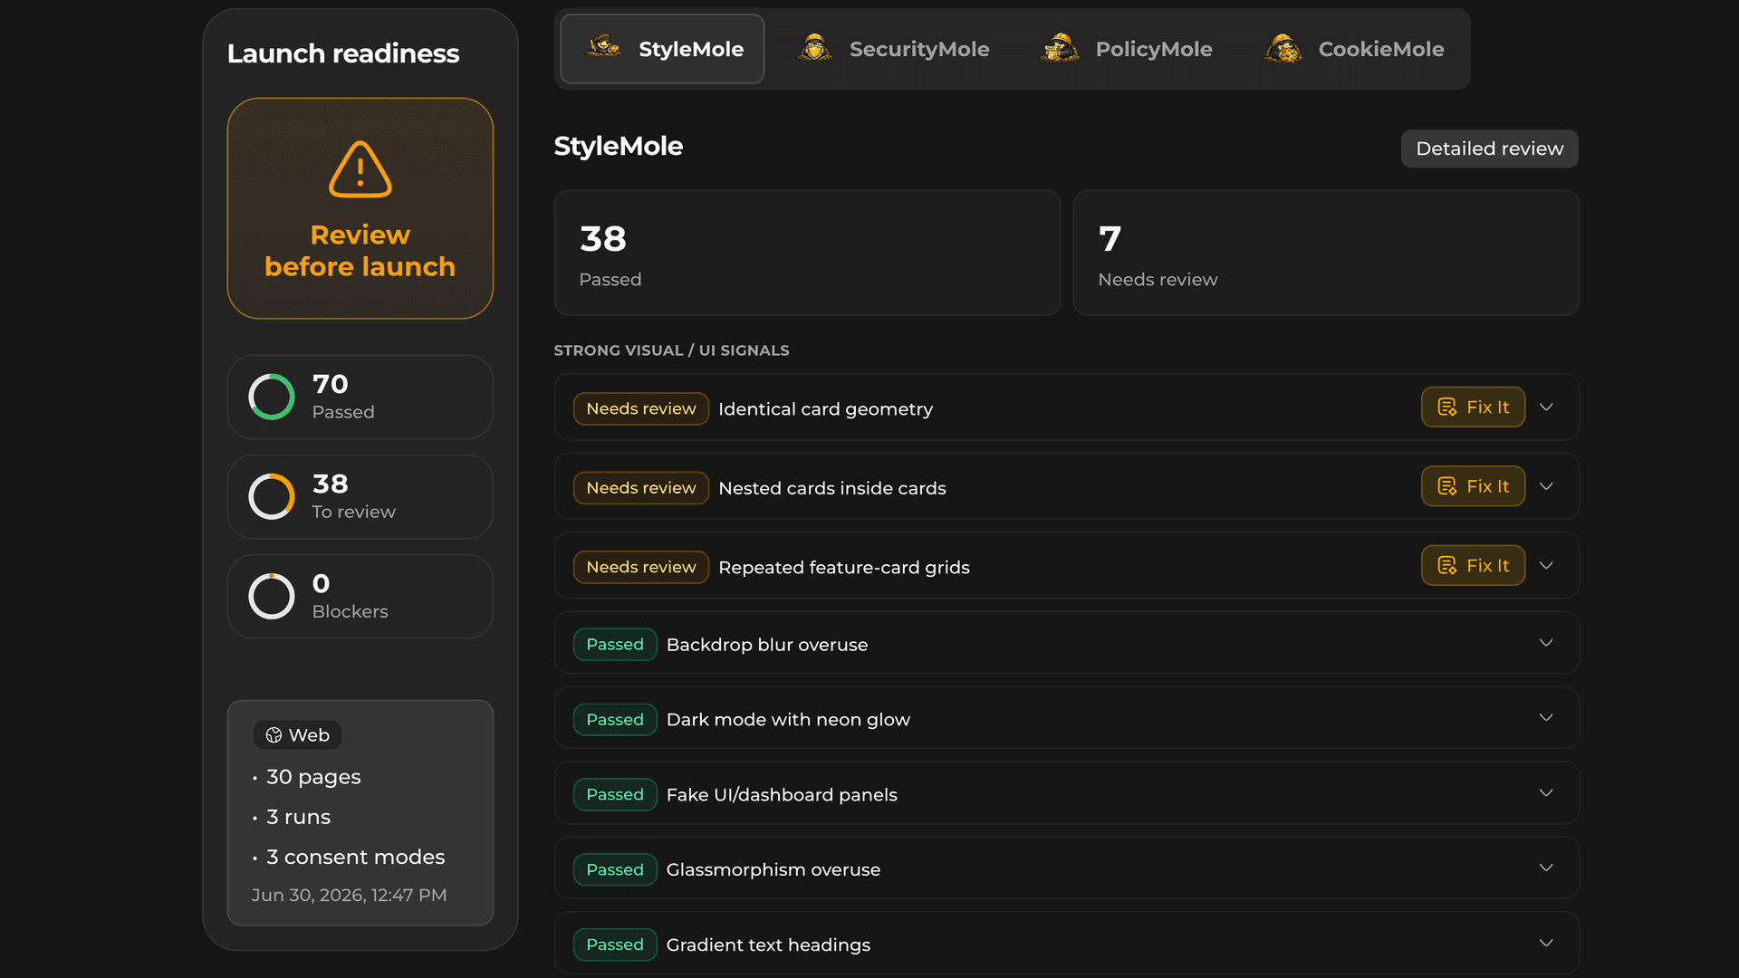Click the globe icon in the Web badge
This screenshot has width=1739, height=978.
(274, 735)
